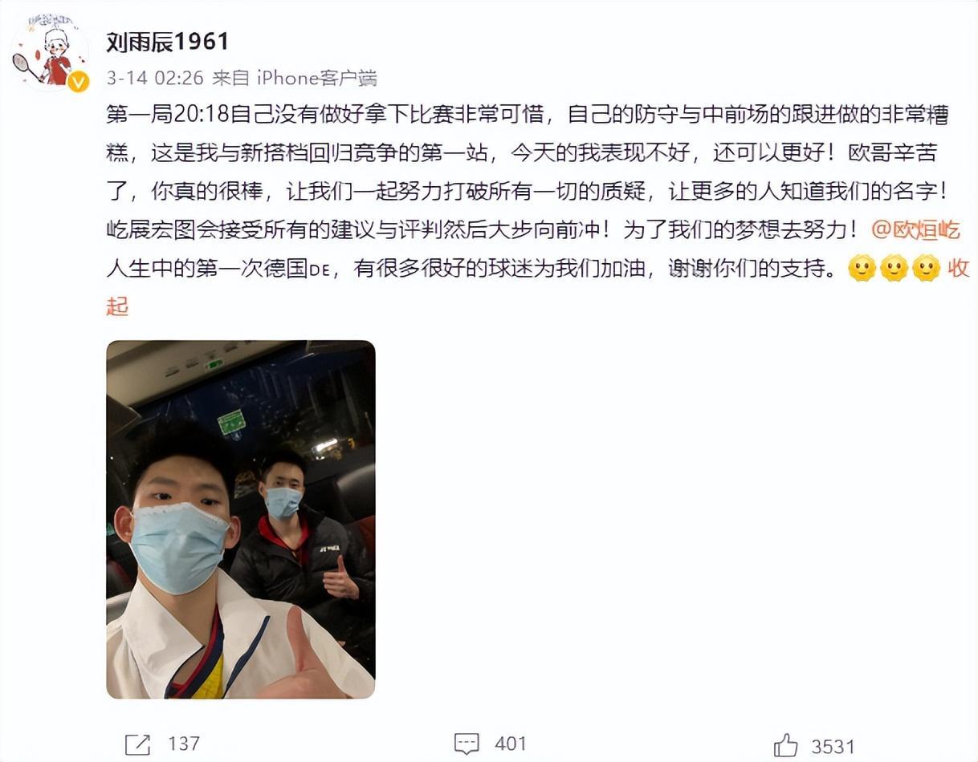Click the first smiley sun emoji

[x=862, y=268]
